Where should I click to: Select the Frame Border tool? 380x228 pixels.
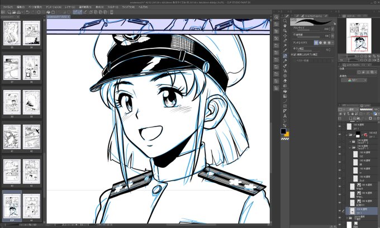click(285, 106)
